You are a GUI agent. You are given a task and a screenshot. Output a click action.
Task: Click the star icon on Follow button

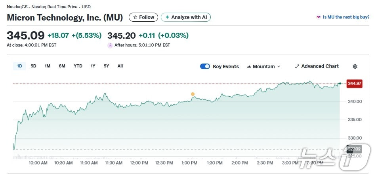click(x=135, y=17)
